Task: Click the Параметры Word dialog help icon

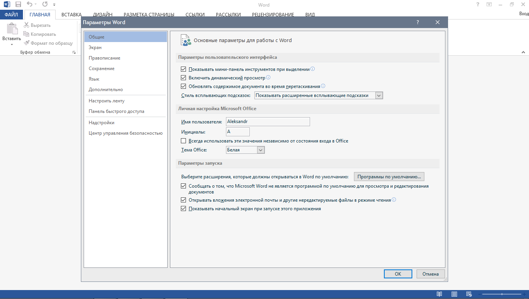Action: (x=418, y=22)
